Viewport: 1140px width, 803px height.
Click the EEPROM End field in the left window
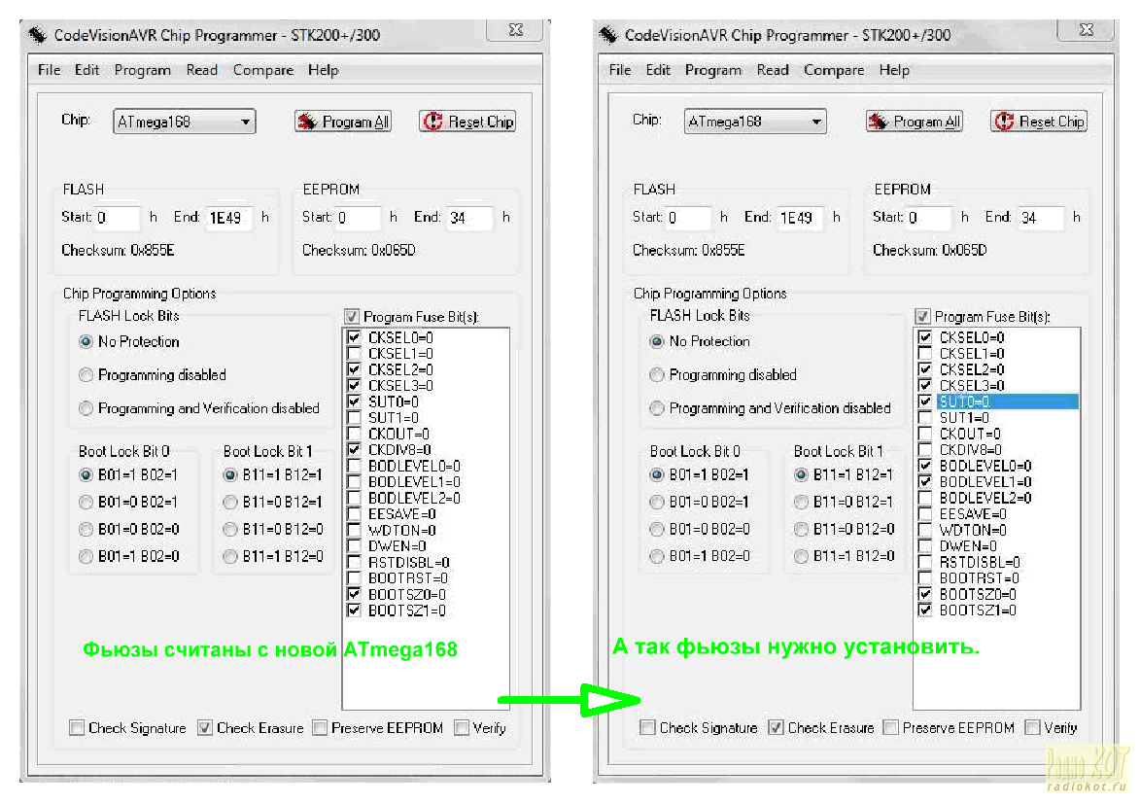coord(469,218)
